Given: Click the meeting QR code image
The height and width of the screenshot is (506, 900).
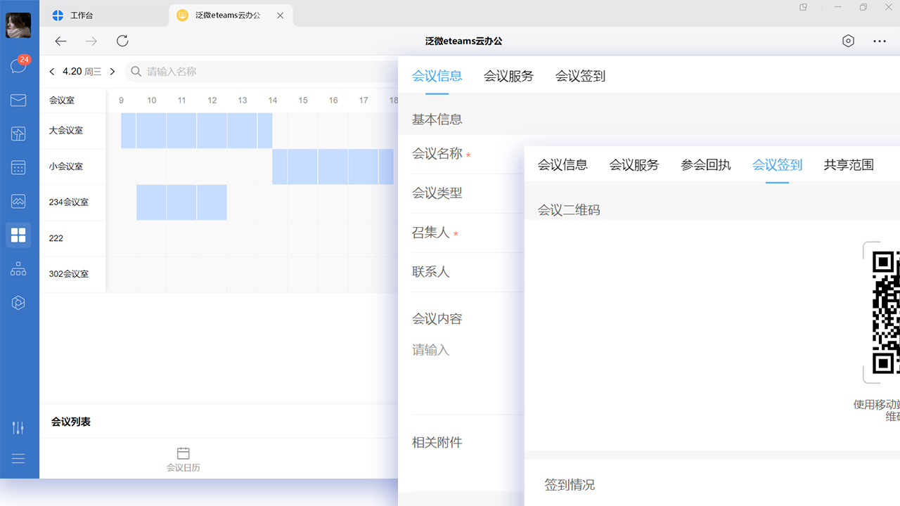Looking at the screenshot, I should coord(886,312).
